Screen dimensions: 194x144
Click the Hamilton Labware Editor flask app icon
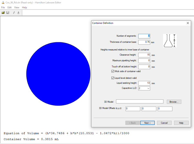pos(3,2)
